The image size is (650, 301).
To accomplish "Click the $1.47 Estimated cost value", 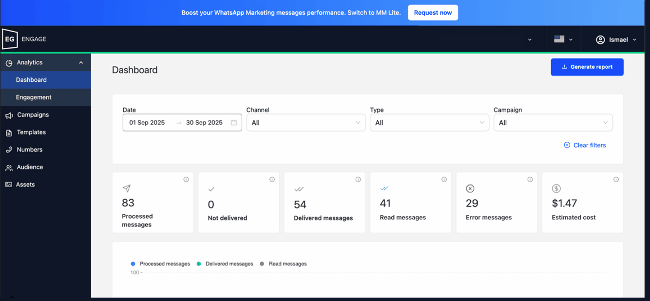I will 564,203.
